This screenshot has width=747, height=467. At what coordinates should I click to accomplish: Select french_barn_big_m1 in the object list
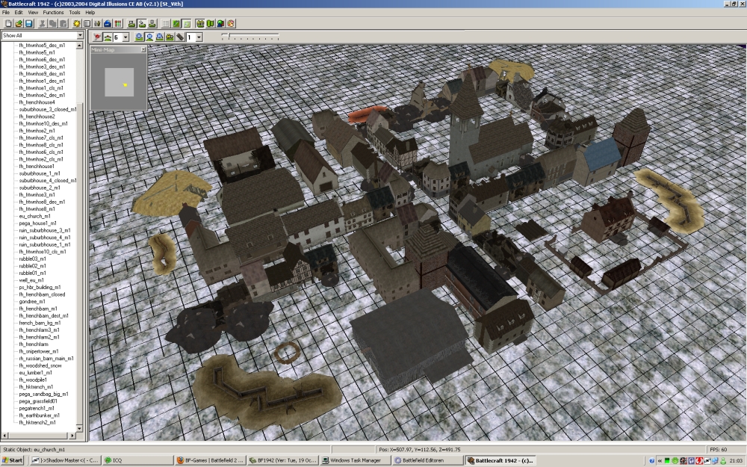click(x=40, y=323)
